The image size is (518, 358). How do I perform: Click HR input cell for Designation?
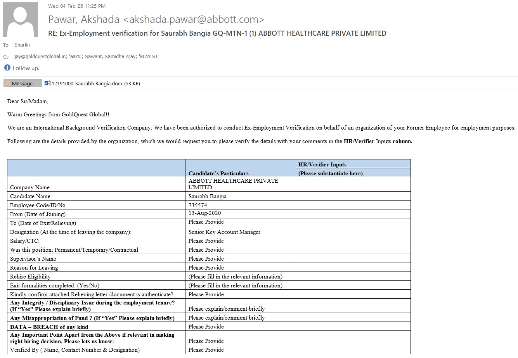[353, 232]
